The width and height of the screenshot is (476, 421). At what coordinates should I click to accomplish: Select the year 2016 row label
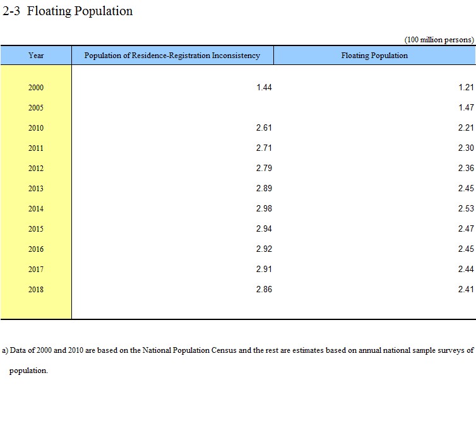36,249
